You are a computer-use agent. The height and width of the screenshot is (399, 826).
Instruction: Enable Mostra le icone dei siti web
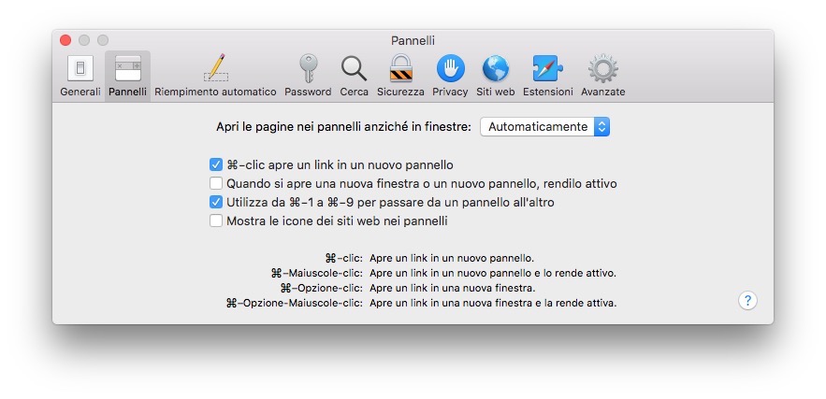pyautogui.click(x=216, y=221)
